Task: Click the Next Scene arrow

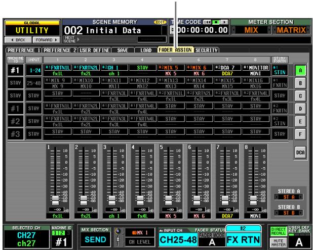Action: click(x=79, y=39)
